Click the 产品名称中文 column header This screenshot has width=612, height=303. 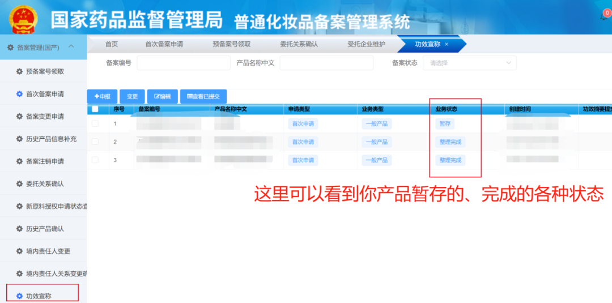231,109
